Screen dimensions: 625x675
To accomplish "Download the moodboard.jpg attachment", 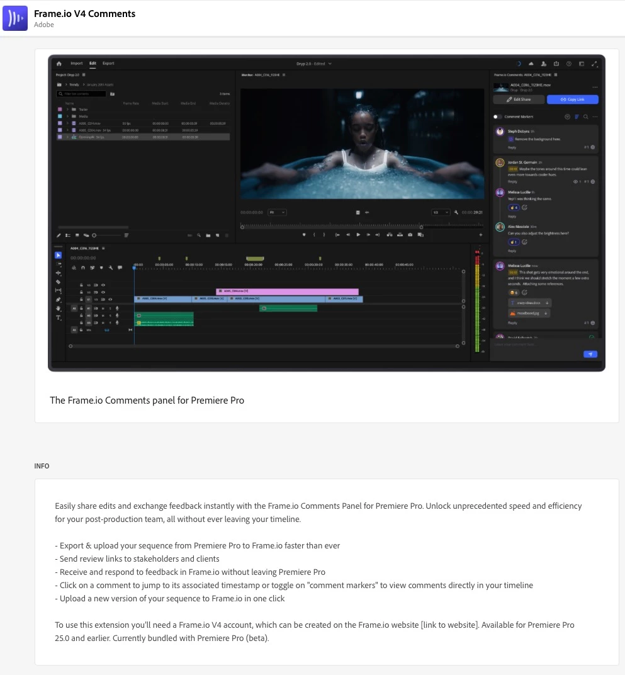I will 546,313.
